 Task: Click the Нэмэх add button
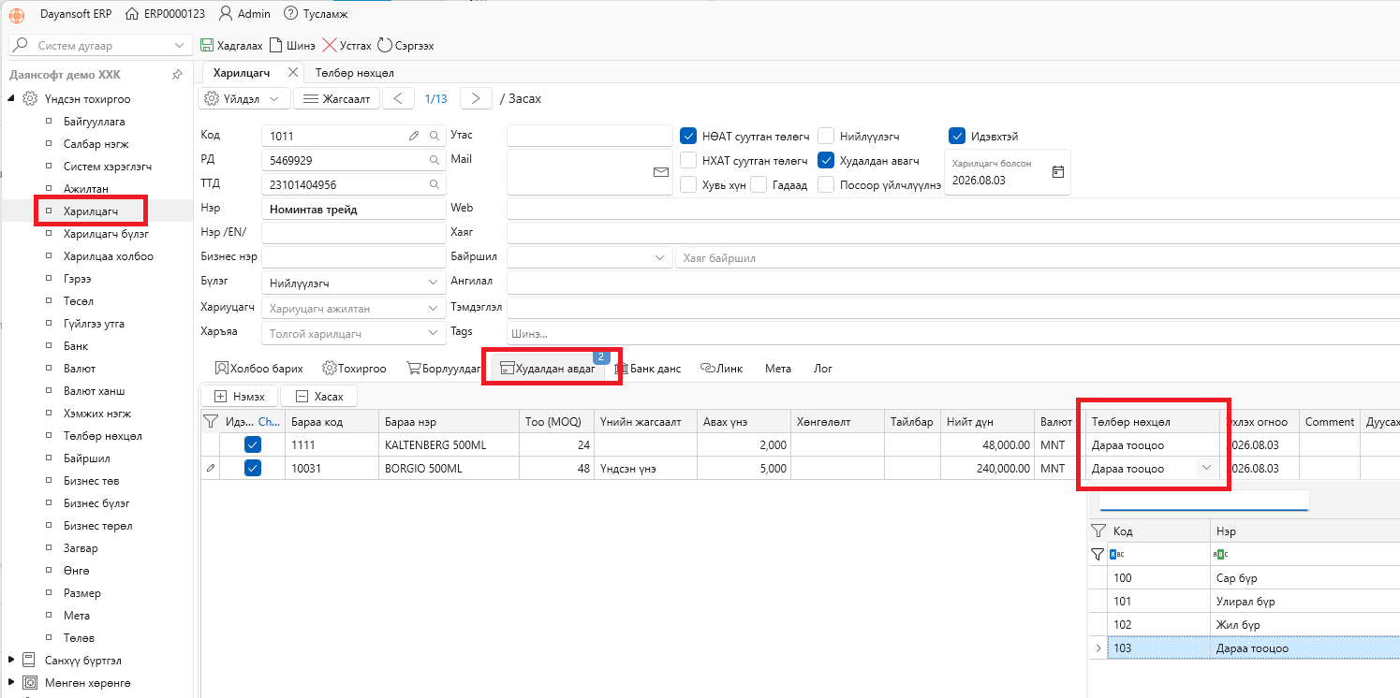pos(239,397)
